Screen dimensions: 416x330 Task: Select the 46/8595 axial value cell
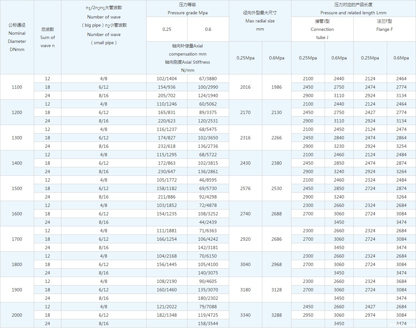tap(208, 180)
